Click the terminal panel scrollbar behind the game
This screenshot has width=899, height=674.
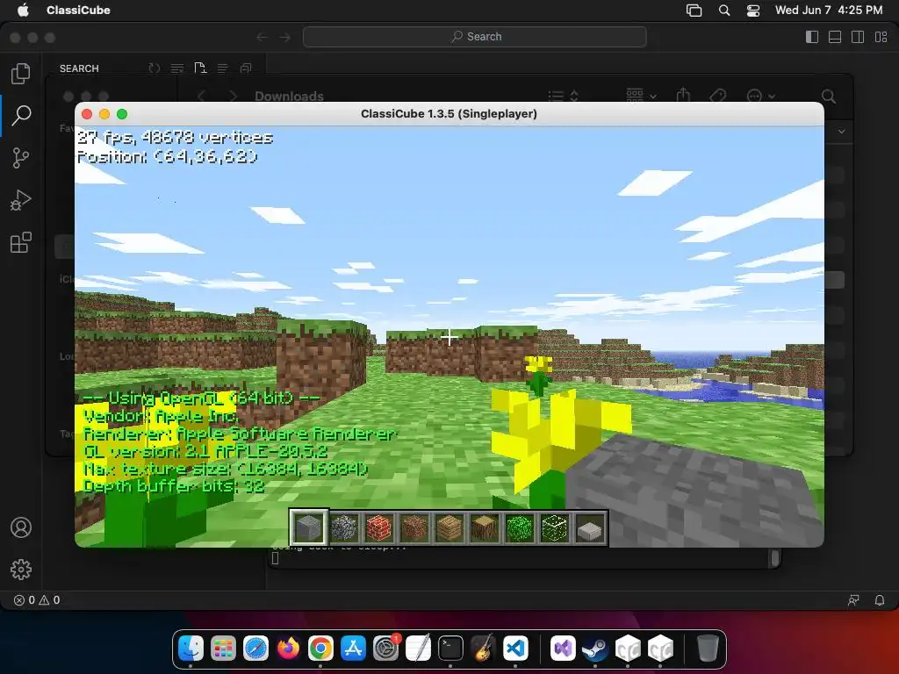click(774, 557)
